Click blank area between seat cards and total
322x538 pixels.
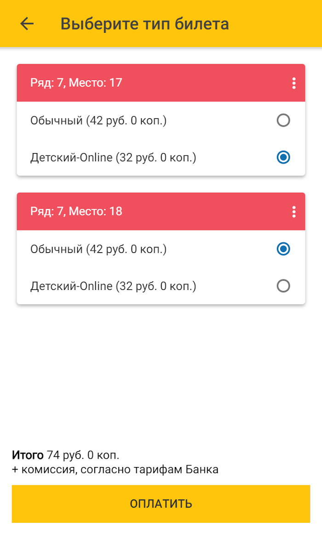[x=161, y=374]
